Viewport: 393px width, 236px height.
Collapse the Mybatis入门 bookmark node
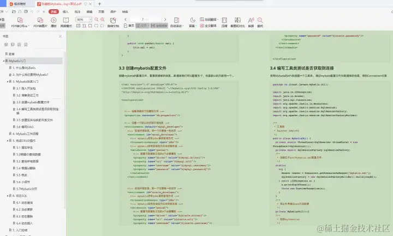tap(4, 61)
